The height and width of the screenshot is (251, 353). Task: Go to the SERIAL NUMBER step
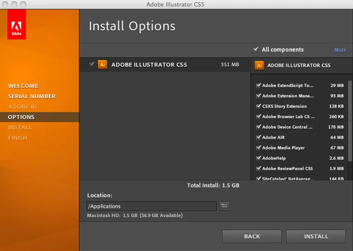(x=32, y=96)
